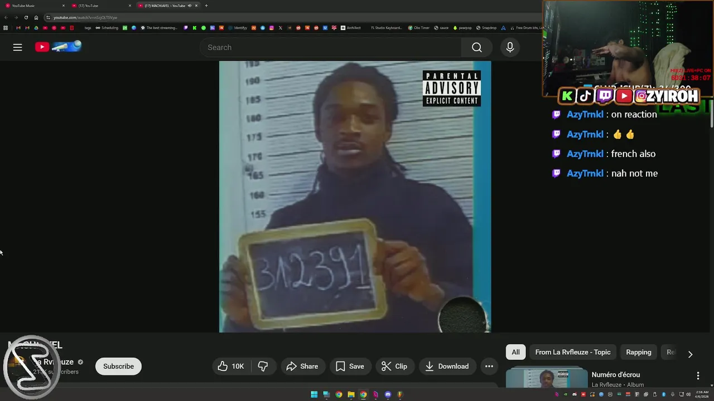Go back in browser history
714x401 pixels.
(x=6, y=17)
